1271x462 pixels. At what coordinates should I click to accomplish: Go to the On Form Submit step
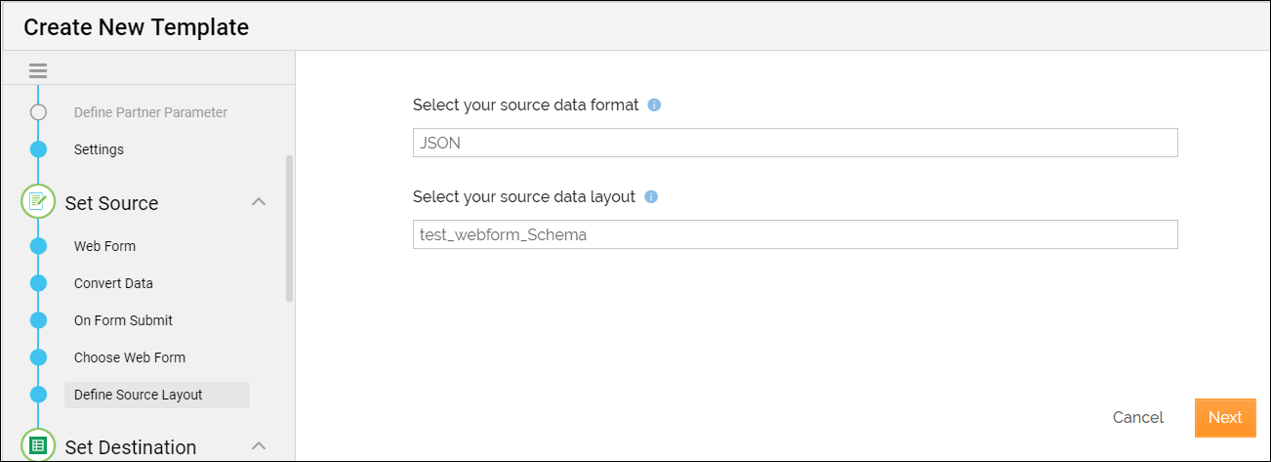[123, 320]
